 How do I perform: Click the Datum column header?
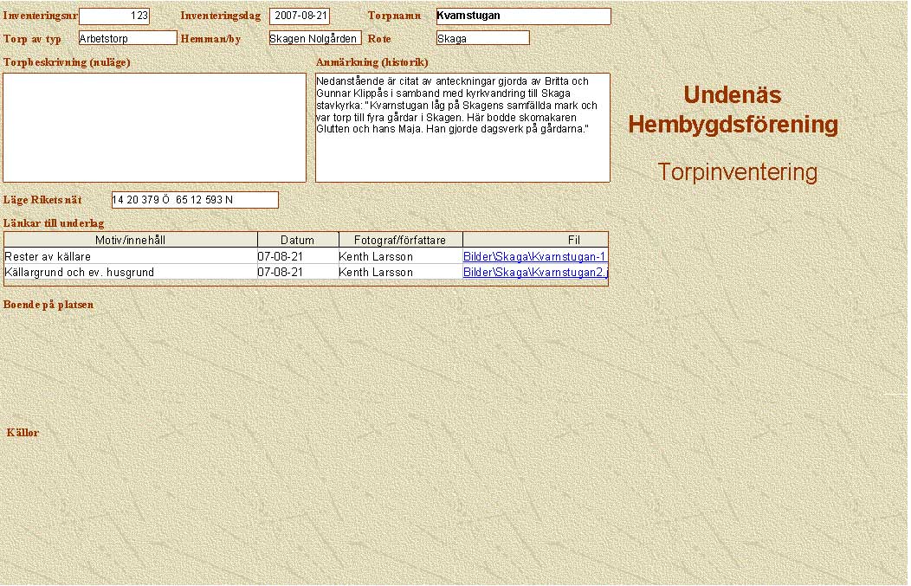pyautogui.click(x=297, y=240)
